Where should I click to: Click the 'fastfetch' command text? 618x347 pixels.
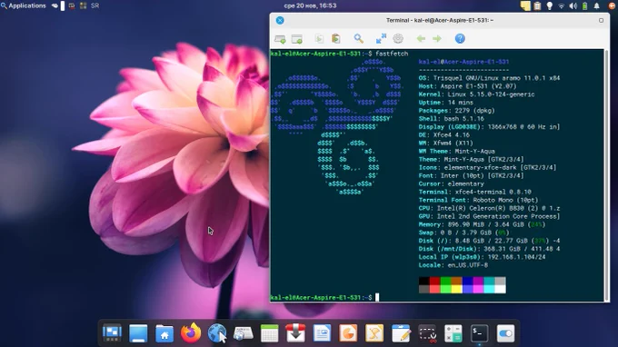click(x=392, y=54)
